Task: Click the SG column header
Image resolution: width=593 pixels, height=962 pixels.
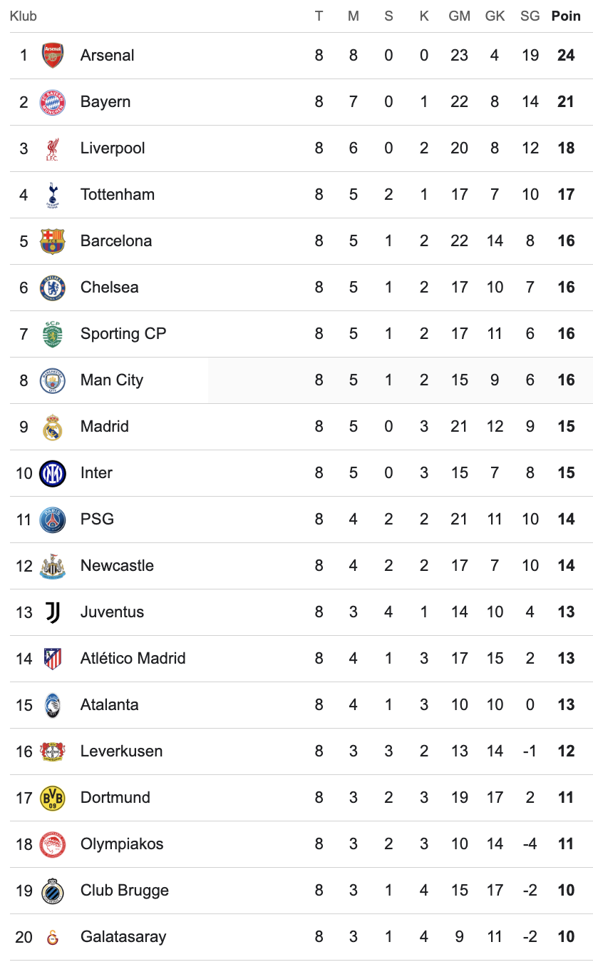Action: pyautogui.click(x=530, y=16)
